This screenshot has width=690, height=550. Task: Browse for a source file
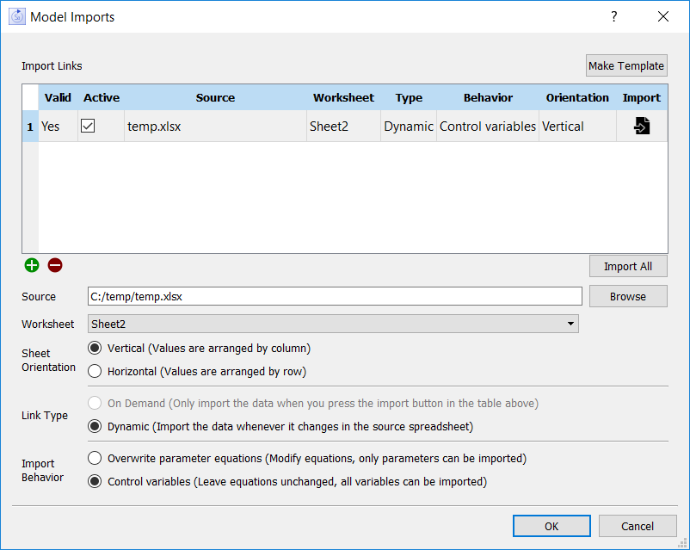click(x=627, y=296)
